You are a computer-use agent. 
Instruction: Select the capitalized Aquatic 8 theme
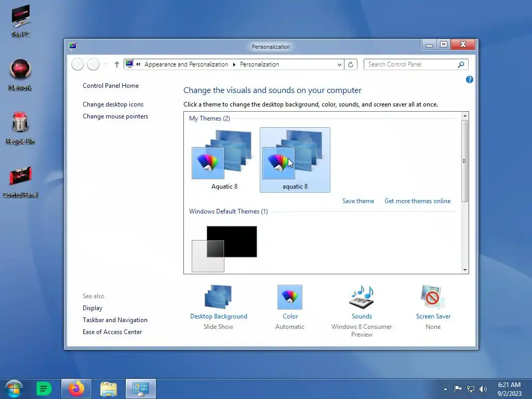coord(224,160)
